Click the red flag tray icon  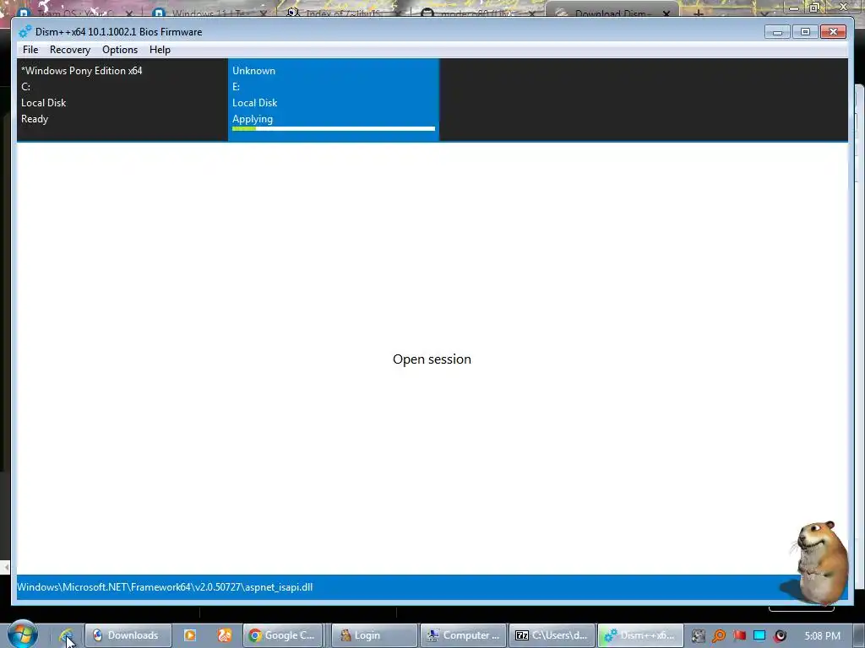coord(739,636)
